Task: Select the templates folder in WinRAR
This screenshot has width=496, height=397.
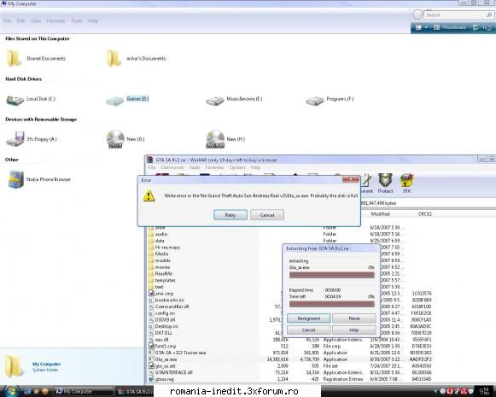Action: [165, 280]
